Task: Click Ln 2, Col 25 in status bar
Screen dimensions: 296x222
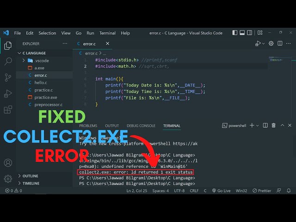Action: 137,191
